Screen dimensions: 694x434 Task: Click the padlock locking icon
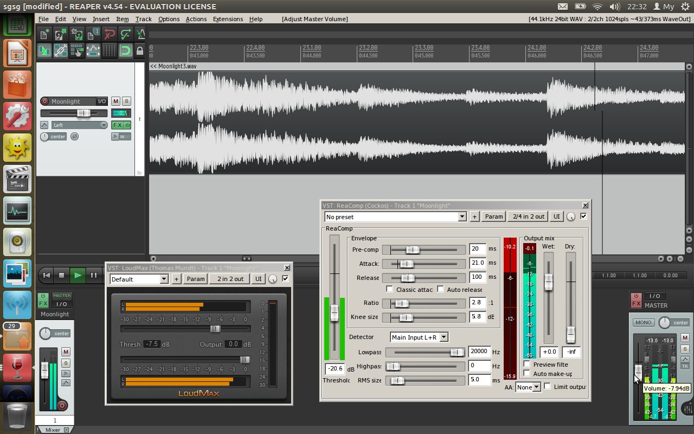tap(140, 51)
